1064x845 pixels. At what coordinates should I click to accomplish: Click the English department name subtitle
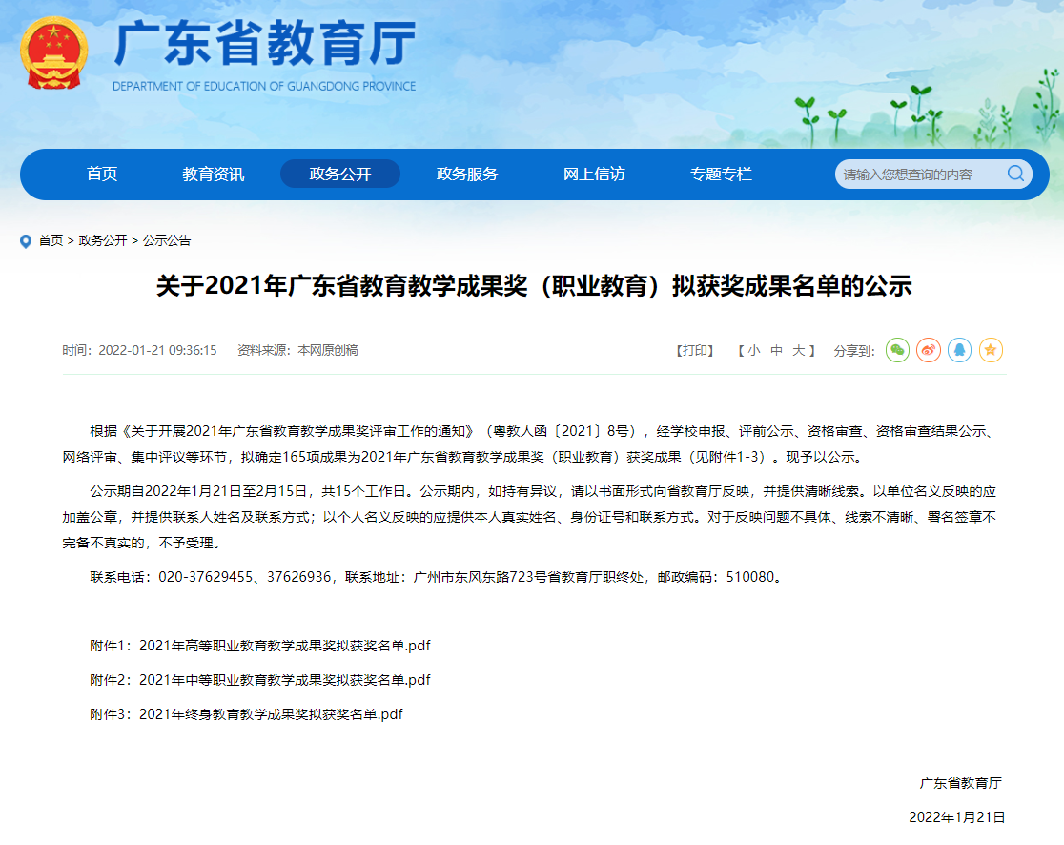click(x=264, y=86)
